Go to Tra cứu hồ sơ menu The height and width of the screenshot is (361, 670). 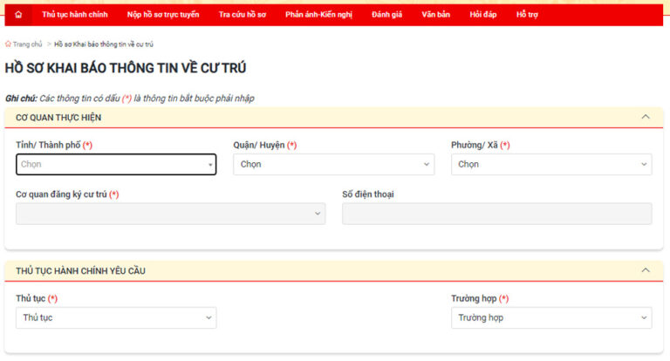point(243,15)
